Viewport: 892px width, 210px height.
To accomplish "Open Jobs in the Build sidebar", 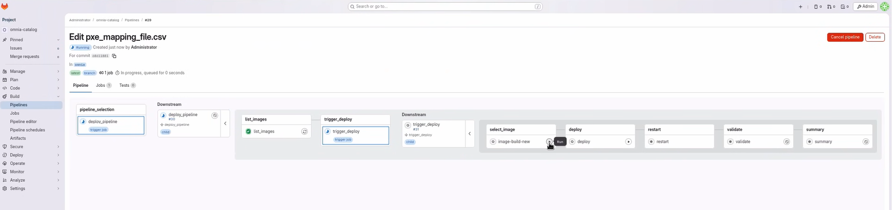I will pos(31,113).
